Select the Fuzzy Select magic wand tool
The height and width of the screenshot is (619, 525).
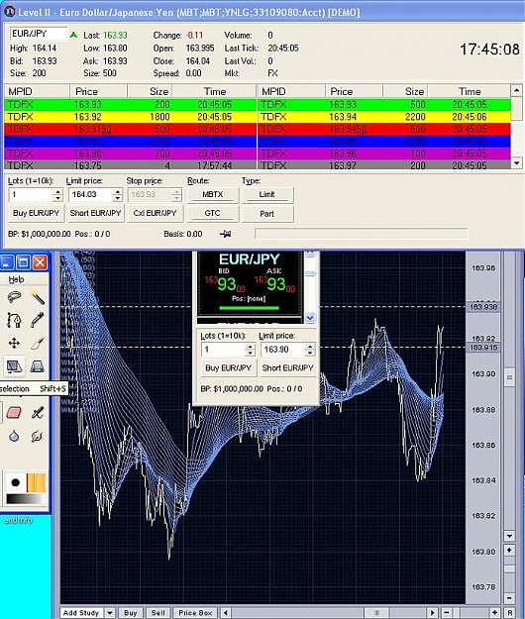[38, 297]
